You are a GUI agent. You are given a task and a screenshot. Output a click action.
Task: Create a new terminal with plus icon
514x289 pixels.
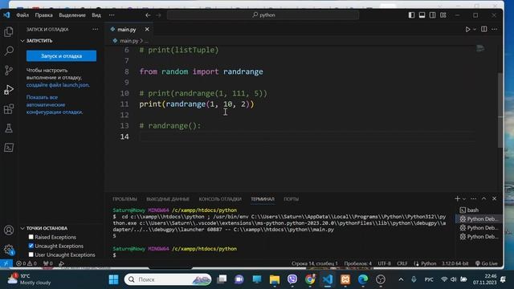coord(457,198)
